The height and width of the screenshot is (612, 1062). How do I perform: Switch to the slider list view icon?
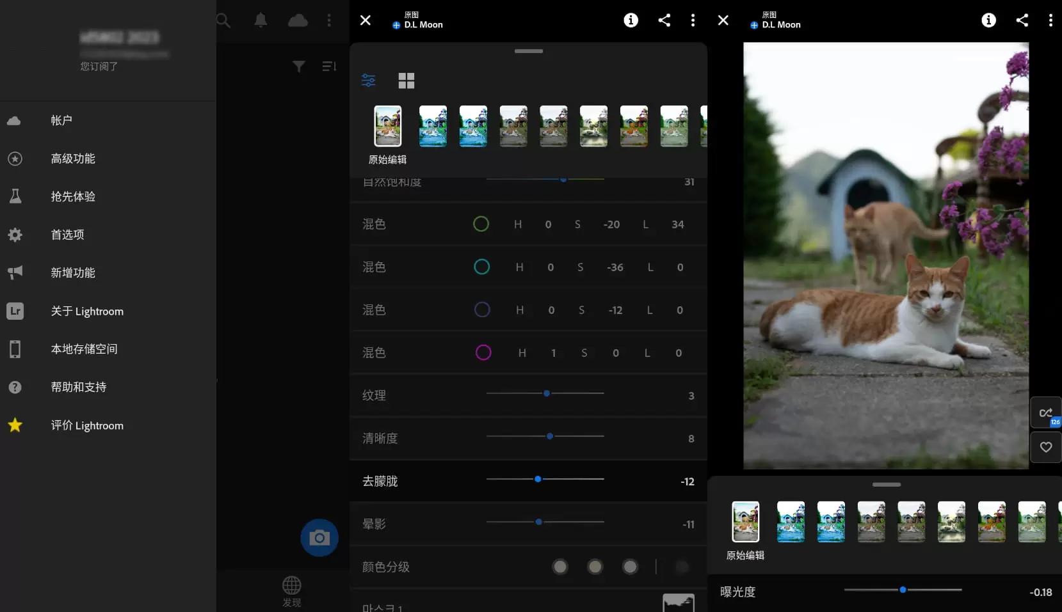click(x=369, y=81)
